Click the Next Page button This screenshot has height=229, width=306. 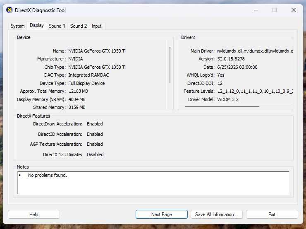pyautogui.click(x=162, y=215)
